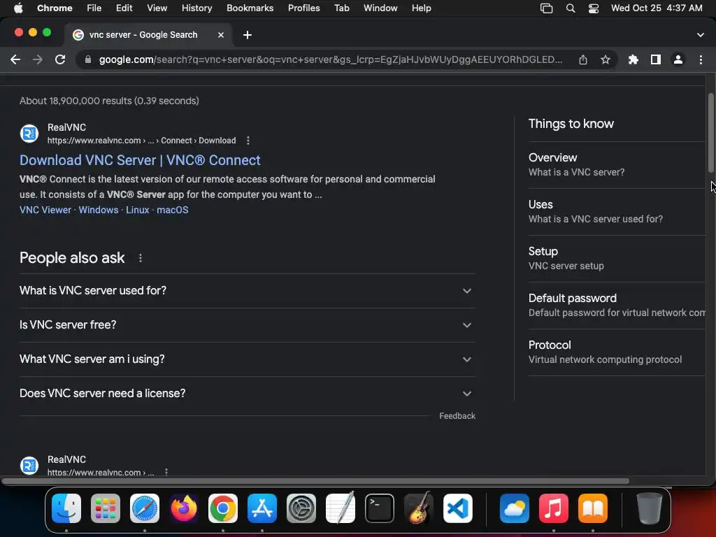Open the People also ask options menu

(140, 258)
